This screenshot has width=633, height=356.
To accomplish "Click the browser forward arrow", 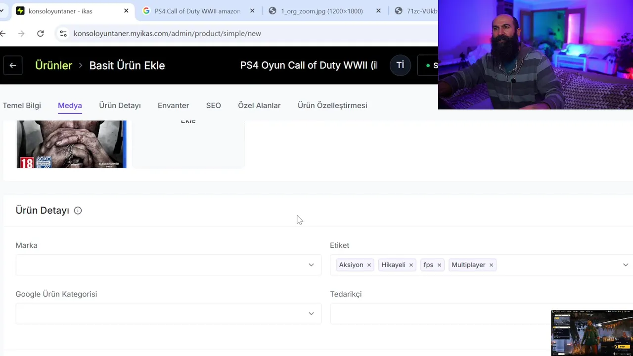I will [x=21, y=33].
